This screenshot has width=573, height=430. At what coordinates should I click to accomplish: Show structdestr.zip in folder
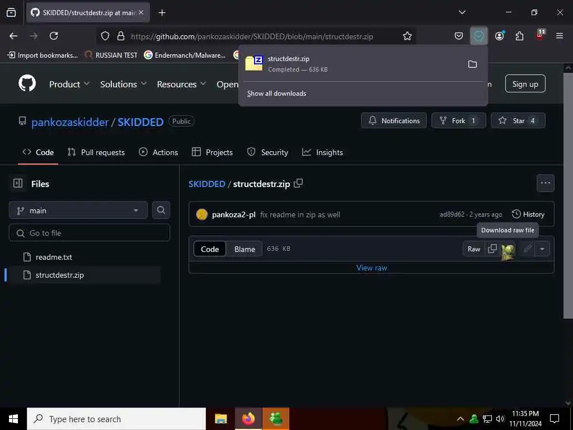coord(472,64)
